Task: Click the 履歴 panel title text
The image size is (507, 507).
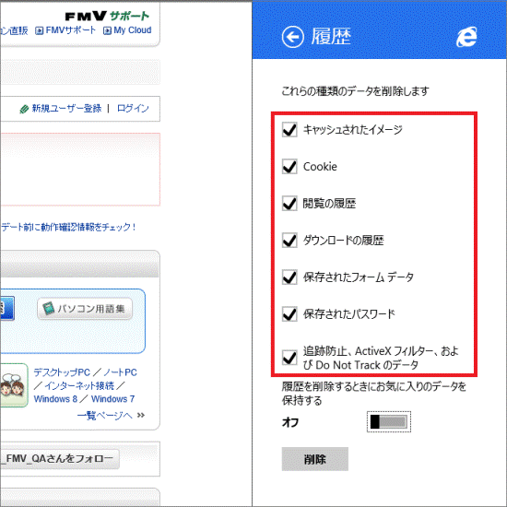Action: tap(331, 36)
